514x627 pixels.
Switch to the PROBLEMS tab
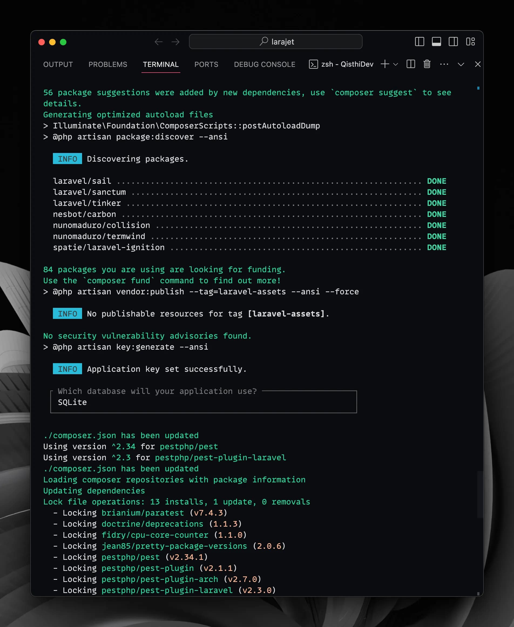point(108,64)
